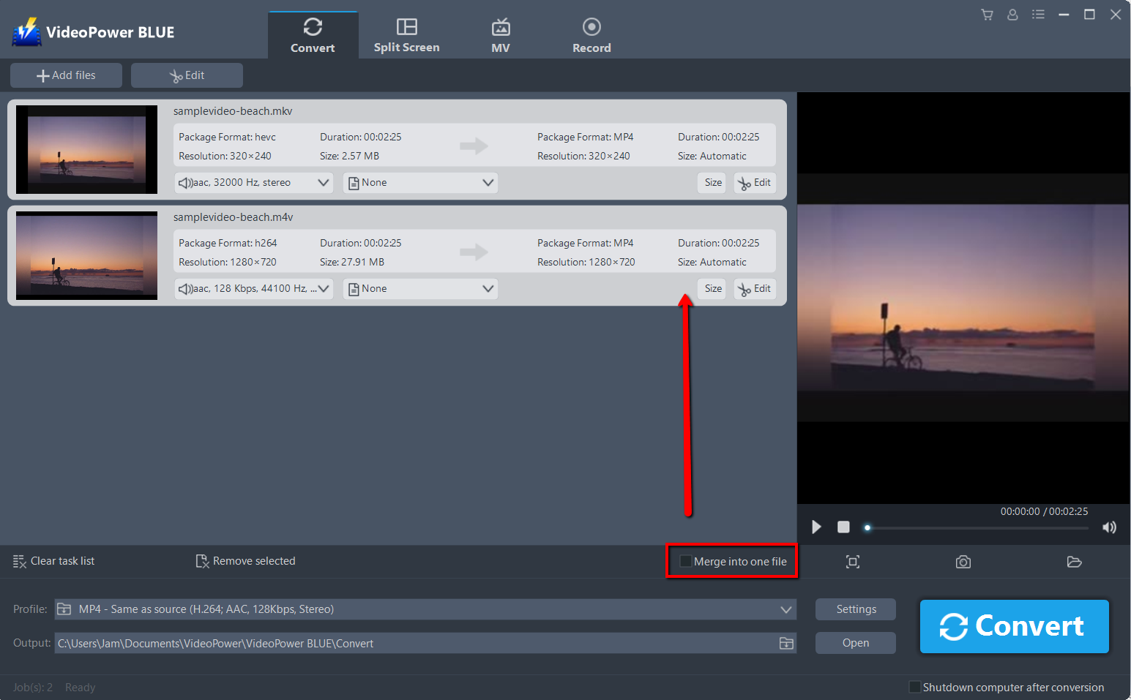The width and height of the screenshot is (1131, 700).
Task: Select the Record feature
Action: [591, 34]
